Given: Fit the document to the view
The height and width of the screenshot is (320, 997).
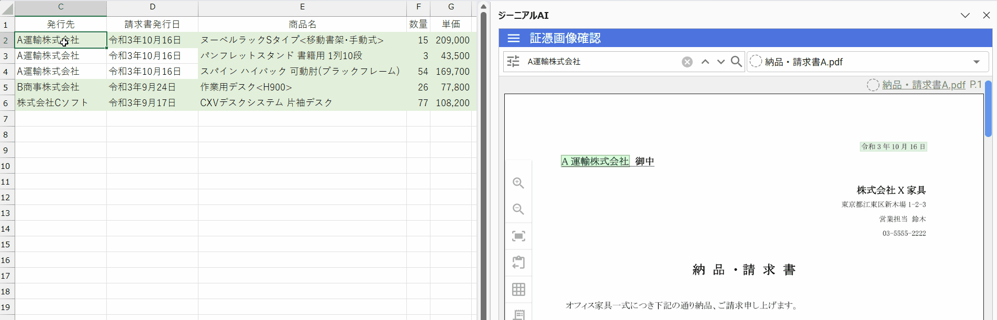Looking at the screenshot, I should [518, 236].
